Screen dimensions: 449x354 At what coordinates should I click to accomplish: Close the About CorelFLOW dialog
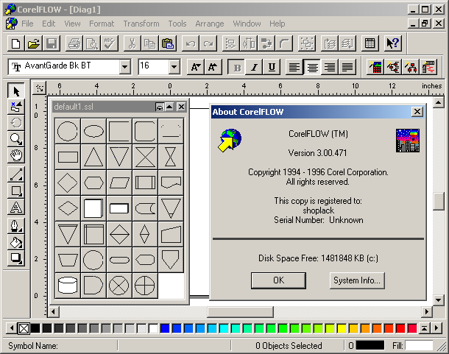[417, 112]
